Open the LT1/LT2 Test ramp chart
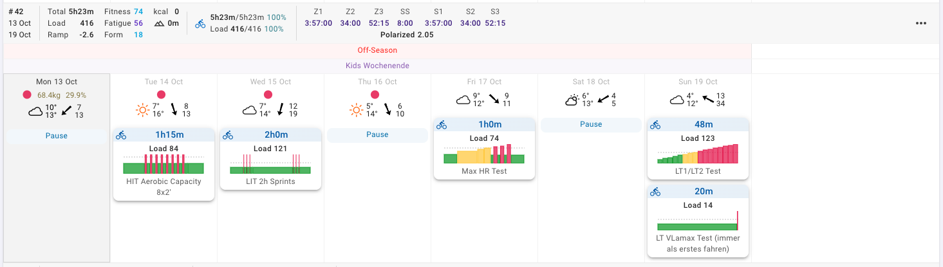 [x=698, y=154]
